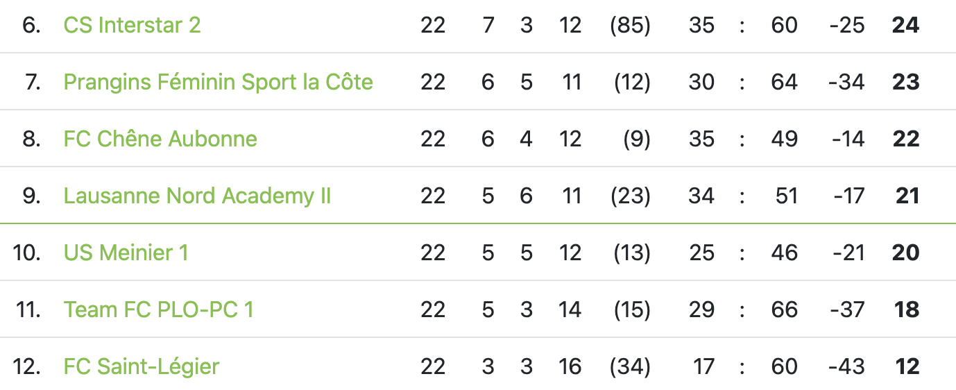Select the -37 goal difference cell

tap(846, 310)
